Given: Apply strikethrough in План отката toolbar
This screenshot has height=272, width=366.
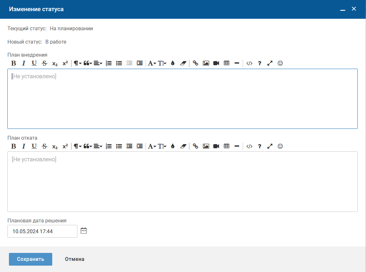Looking at the screenshot, I should pyautogui.click(x=45, y=146).
